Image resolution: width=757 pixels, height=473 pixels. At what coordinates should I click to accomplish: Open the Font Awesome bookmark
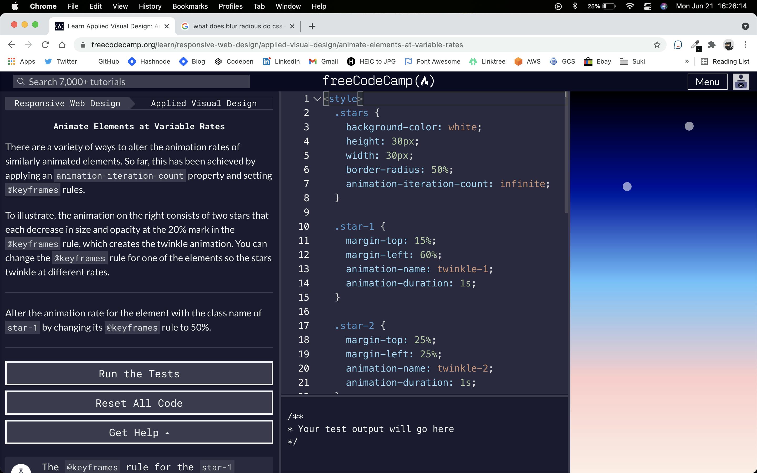(432, 61)
